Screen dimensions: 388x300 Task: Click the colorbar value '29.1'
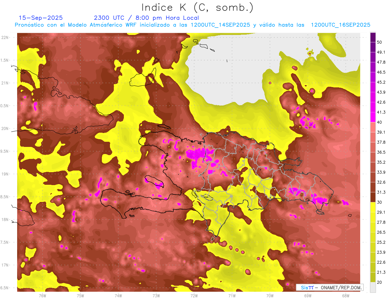[x=381, y=212]
